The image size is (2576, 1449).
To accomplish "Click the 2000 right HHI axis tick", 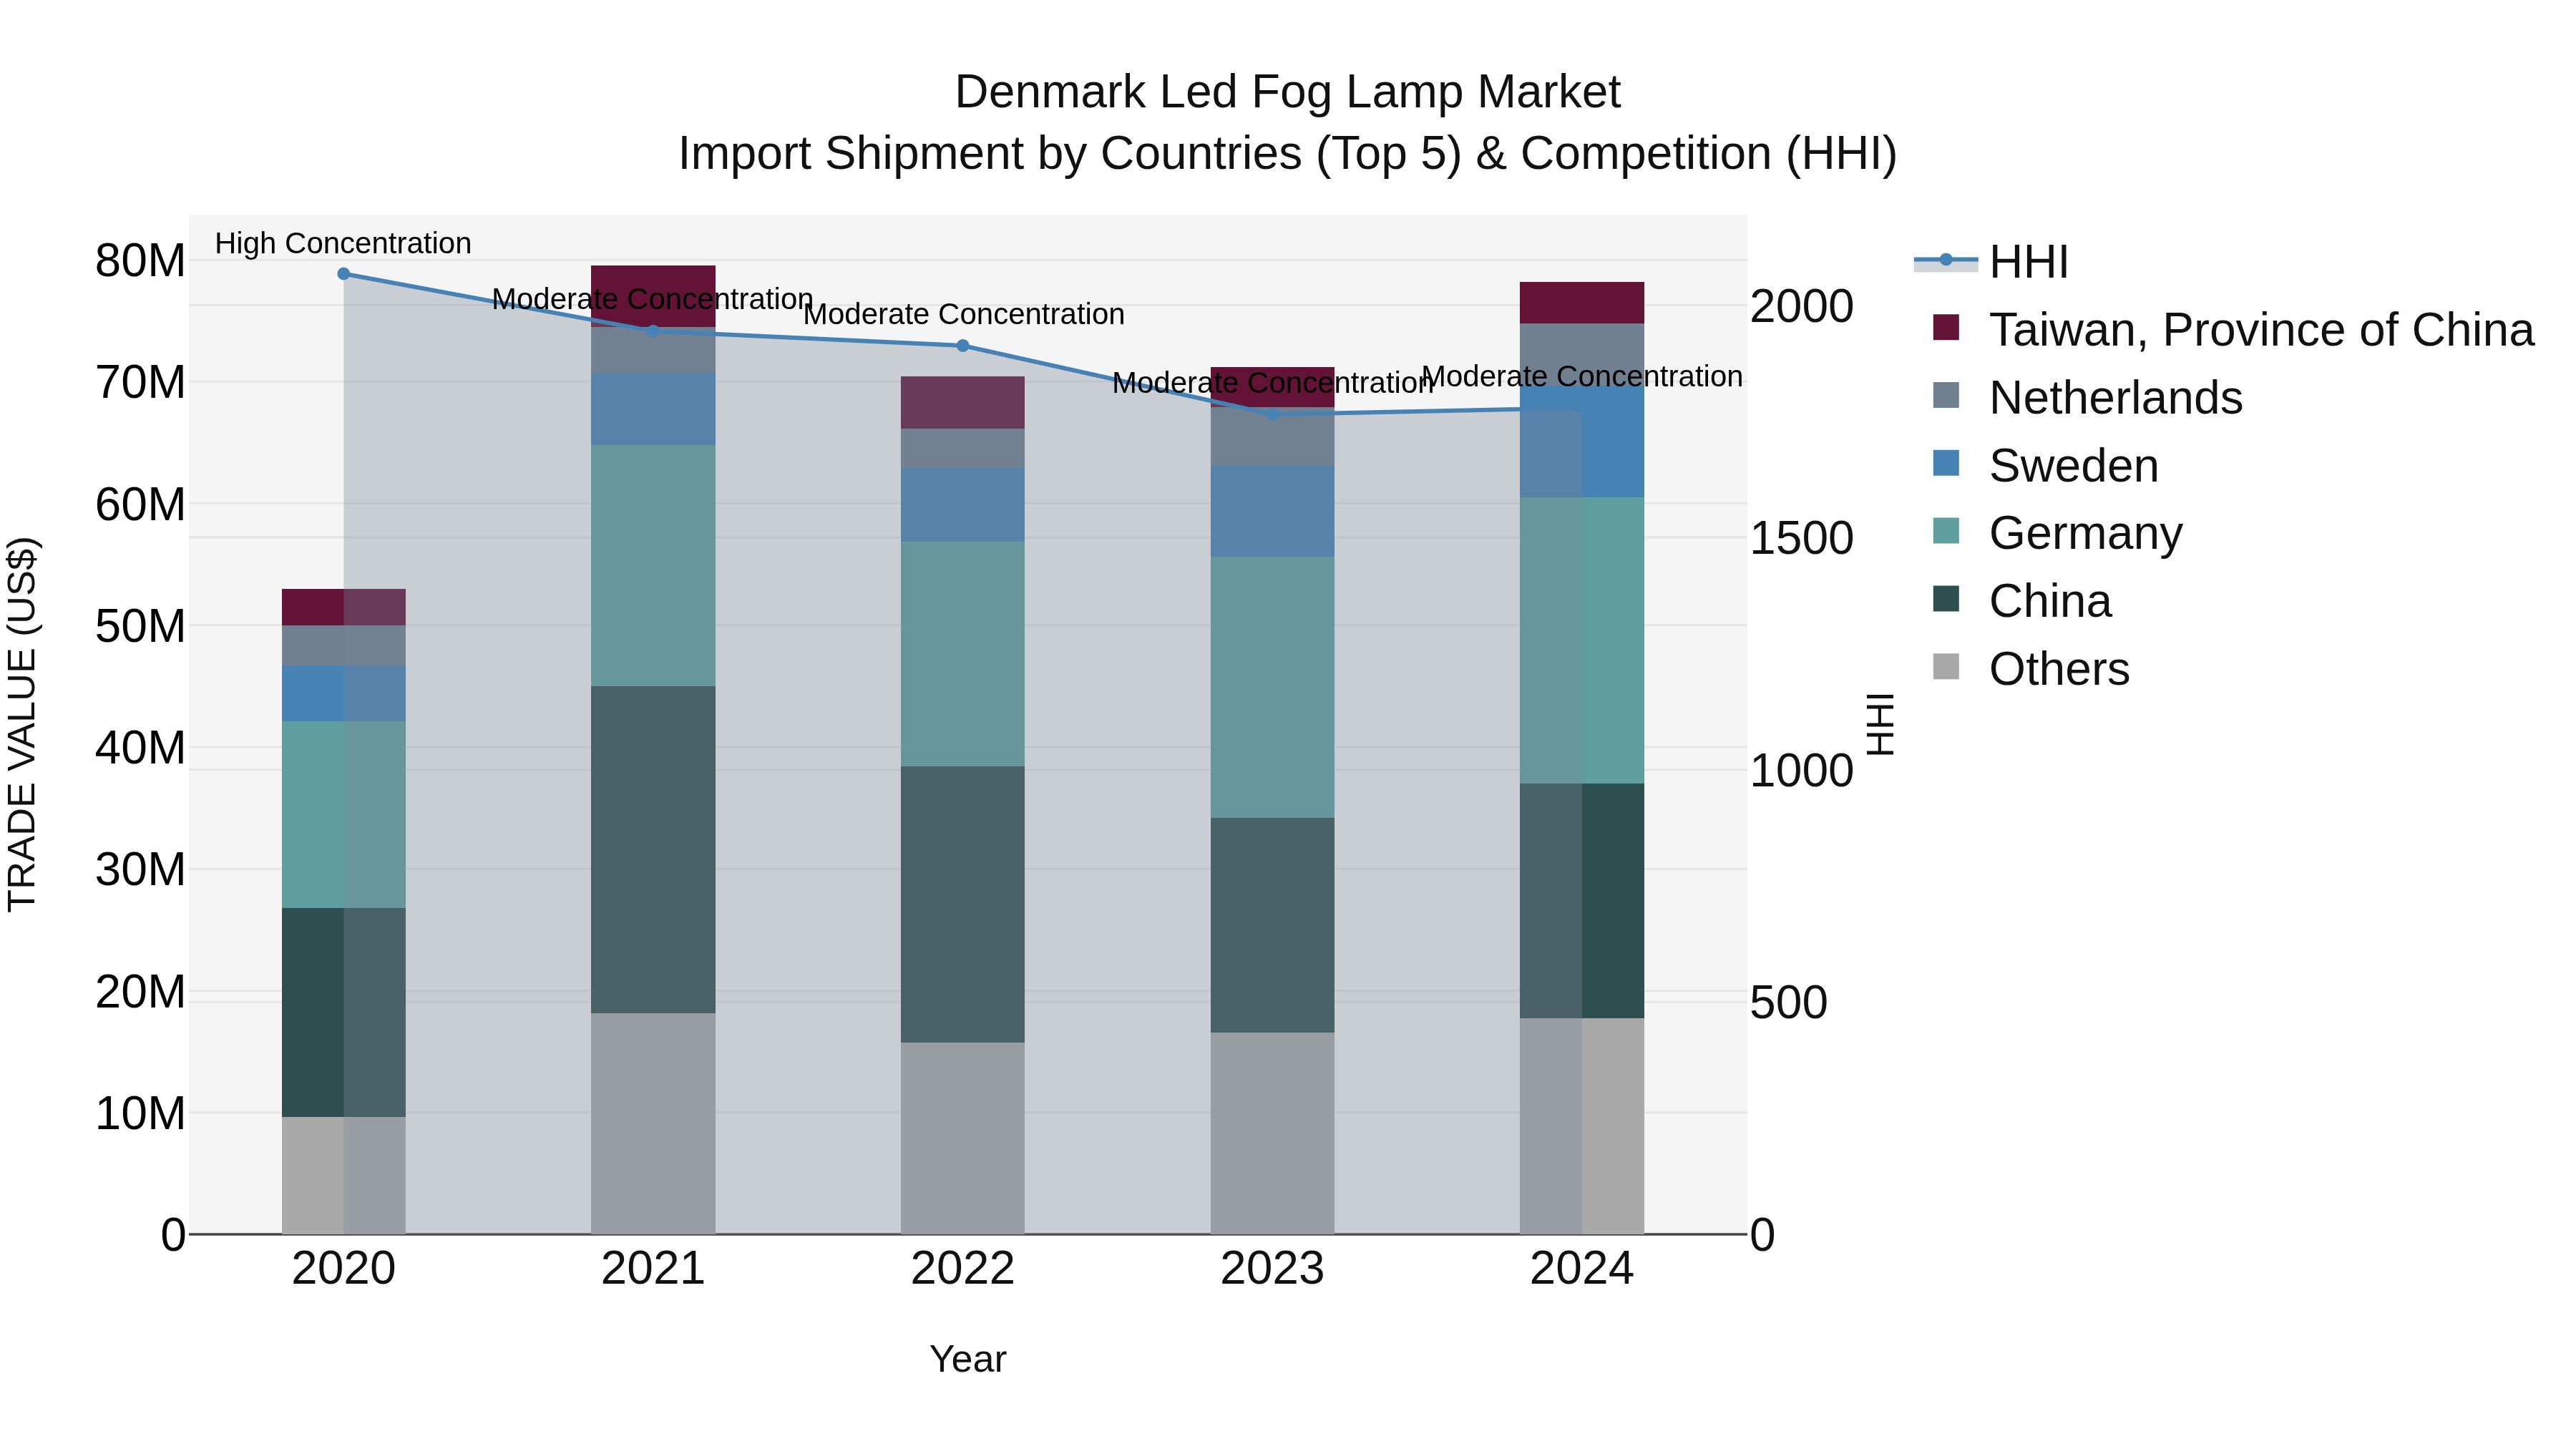I will [1802, 306].
